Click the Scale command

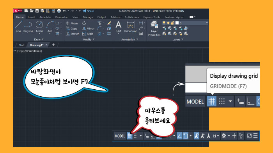[88, 34]
